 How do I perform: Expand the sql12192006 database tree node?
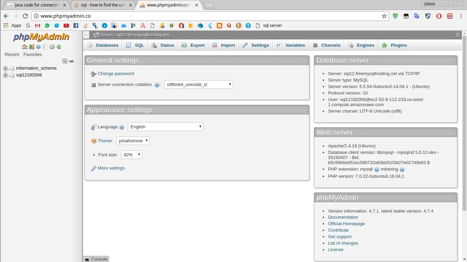pos(5,75)
